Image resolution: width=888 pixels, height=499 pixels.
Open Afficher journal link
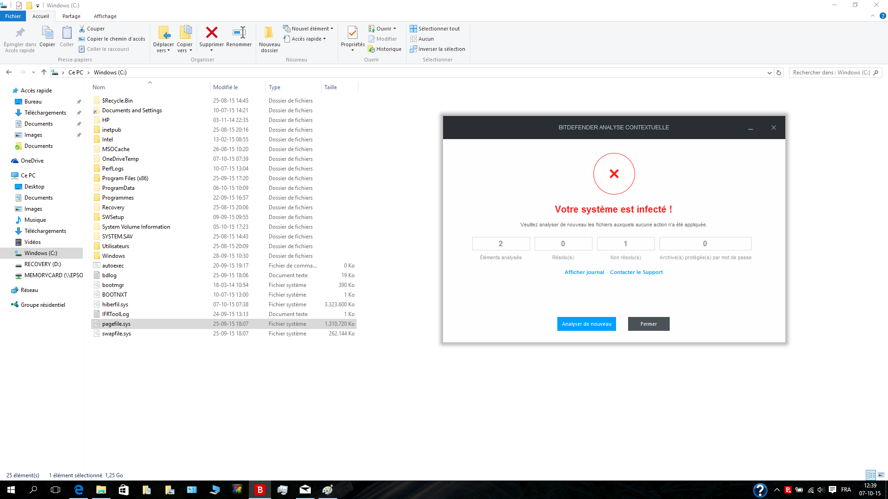tap(584, 272)
